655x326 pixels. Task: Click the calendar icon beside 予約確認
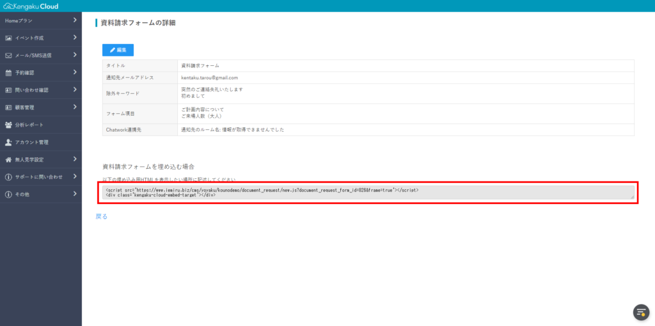(x=8, y=73)
